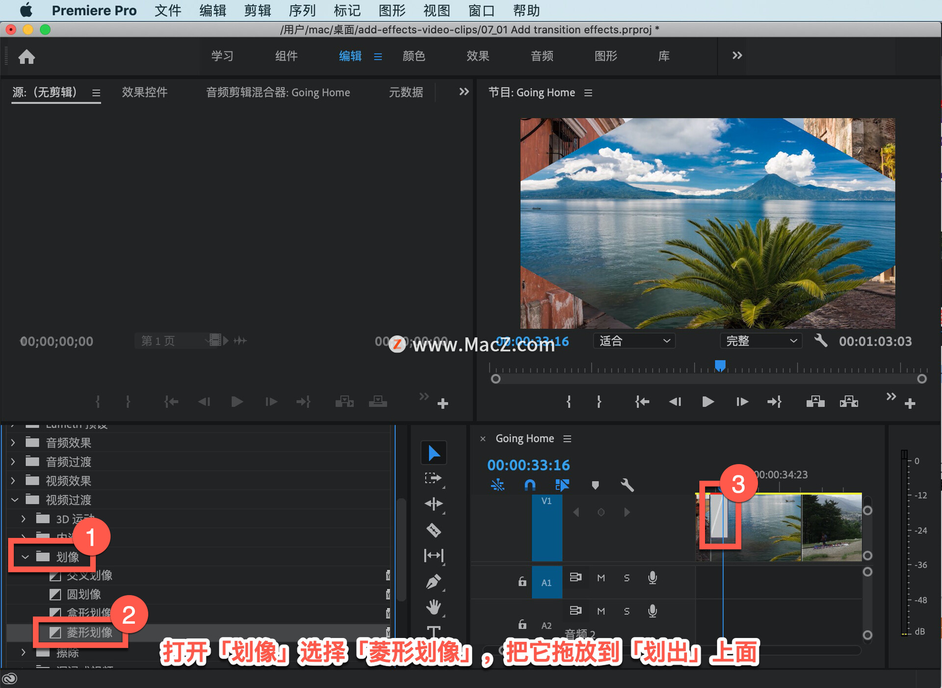Click timeline timecode 00:00:33:16

[528, 465]
